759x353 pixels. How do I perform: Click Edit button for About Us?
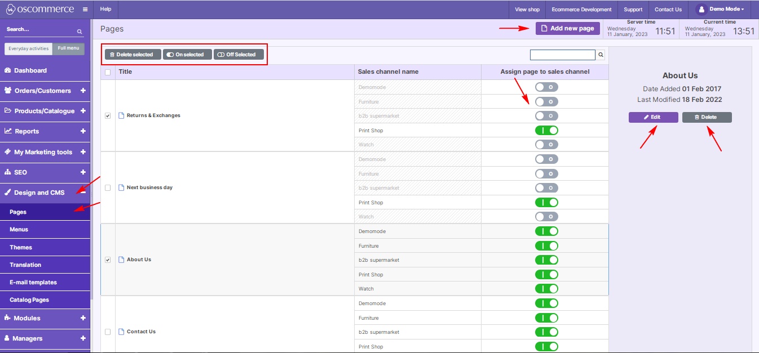654,117
